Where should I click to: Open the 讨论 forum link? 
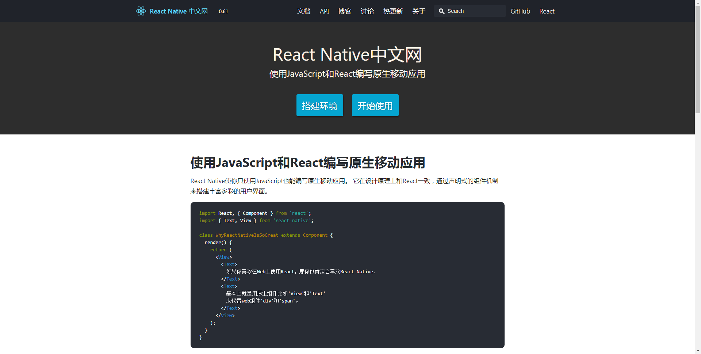click(x=367, y=11)
